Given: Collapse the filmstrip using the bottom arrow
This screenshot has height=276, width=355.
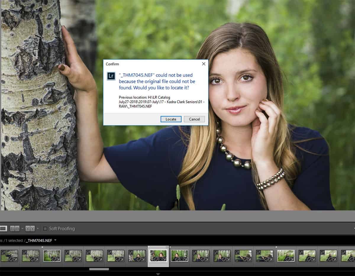Looking at the screenshot, I should click(158, 274).
